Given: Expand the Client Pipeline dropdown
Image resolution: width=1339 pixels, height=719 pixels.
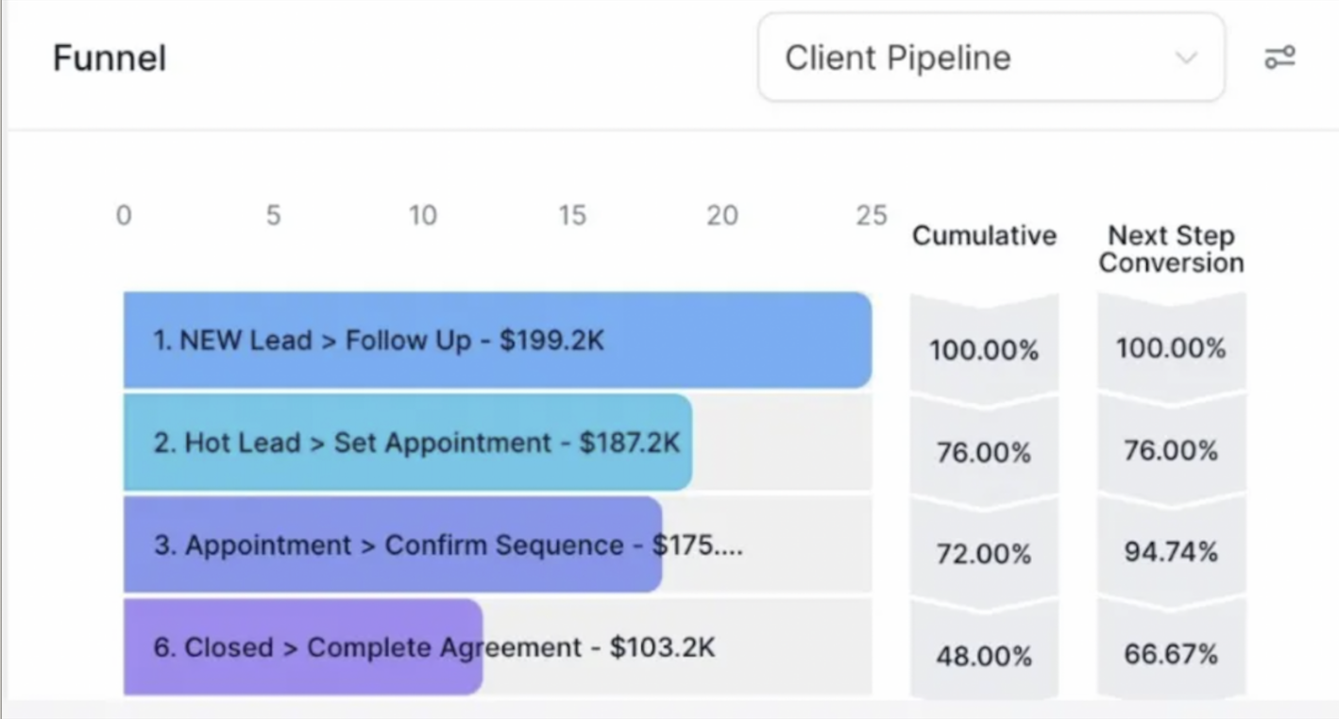Looking at the screenshot, I should 991,58.
